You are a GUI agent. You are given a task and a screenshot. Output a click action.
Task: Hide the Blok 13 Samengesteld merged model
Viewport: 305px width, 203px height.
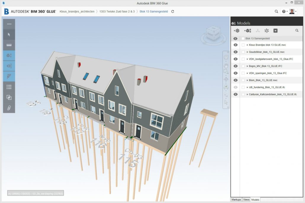coord(235,38)
